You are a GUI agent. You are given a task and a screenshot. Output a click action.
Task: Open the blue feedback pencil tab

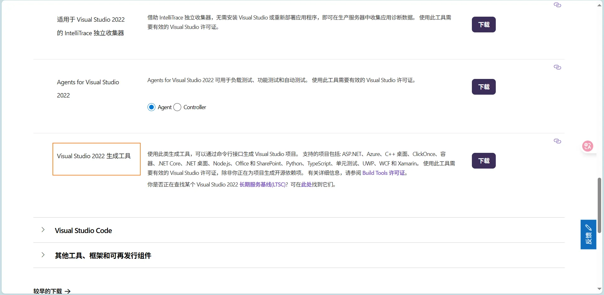(588, 234)
